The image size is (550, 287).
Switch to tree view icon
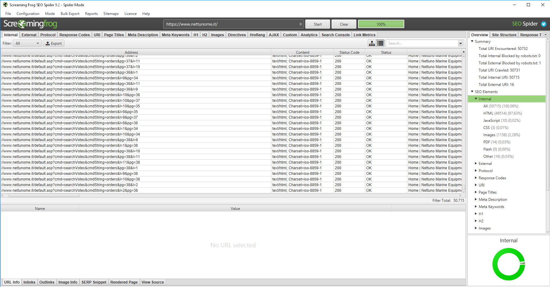[x=372, y=43]
